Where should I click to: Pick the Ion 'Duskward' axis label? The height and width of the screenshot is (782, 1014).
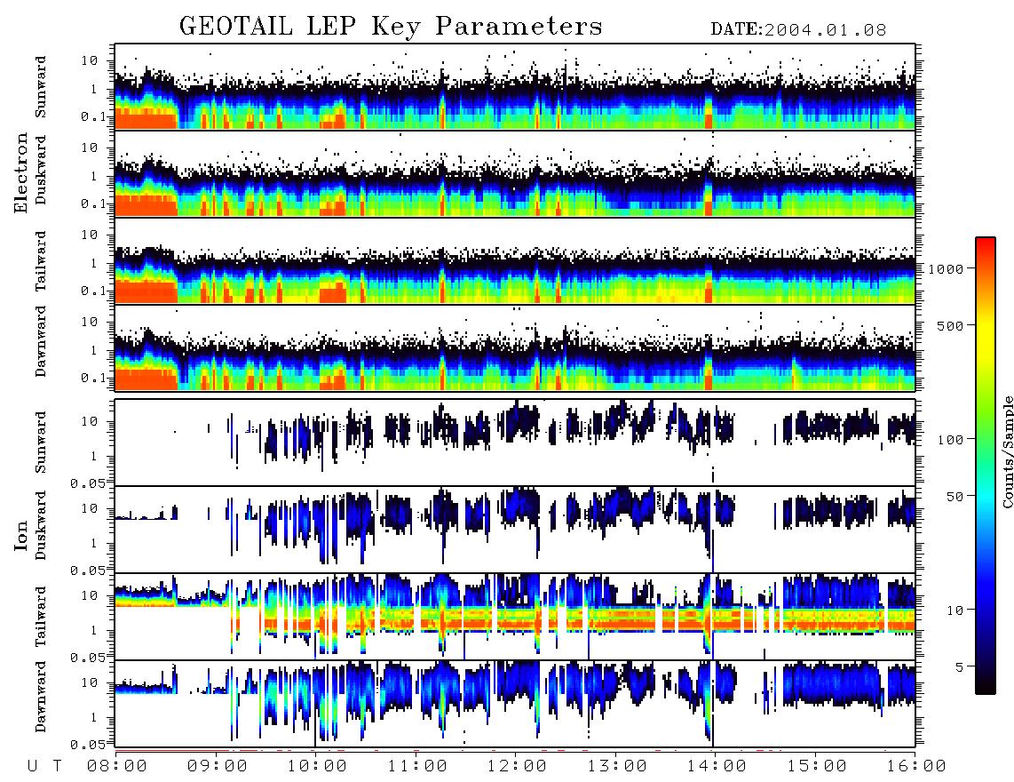click(x=41, y=525)
